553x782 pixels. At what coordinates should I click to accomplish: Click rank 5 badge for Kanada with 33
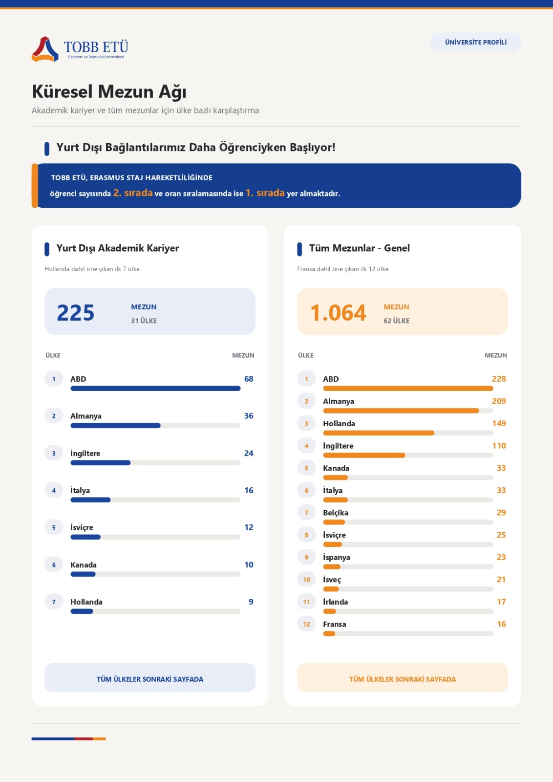pyautogui.click(x=306, y=468)
